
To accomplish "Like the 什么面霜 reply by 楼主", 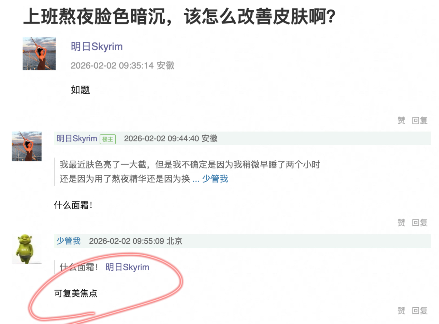I will point(401,222).
